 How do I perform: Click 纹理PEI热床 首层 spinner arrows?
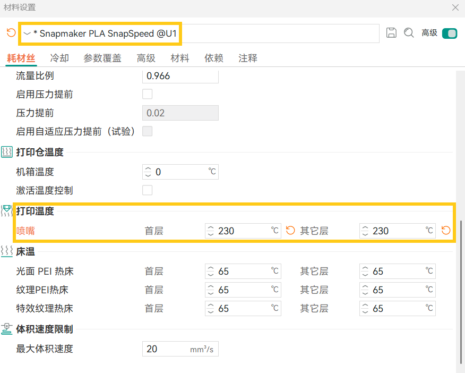click(x=211, y=290)
